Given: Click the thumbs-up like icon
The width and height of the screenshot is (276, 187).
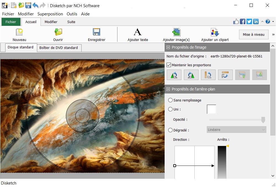Looking at the screenshot, I should pyautogui.click(x=236, y=21).
